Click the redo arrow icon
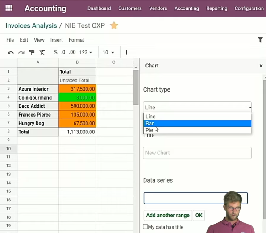Viewport: 266px width, 233px height. tap(21, 52)
